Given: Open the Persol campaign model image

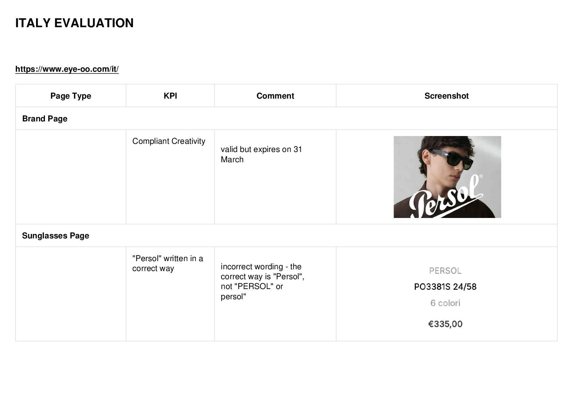Looking at the screenshot, I should pyautogui.click(x=447, y=177).
